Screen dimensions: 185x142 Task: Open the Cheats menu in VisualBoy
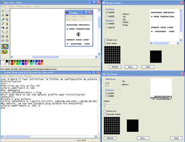coord(82,16)
